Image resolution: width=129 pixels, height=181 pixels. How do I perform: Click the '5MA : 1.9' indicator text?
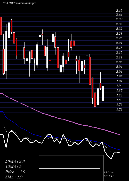pos(14,177)
